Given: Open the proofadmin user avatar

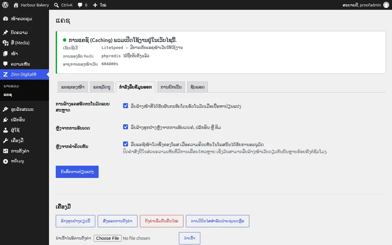Looking at the screenshot, I should pyautogui.click(x=386, y=5).
